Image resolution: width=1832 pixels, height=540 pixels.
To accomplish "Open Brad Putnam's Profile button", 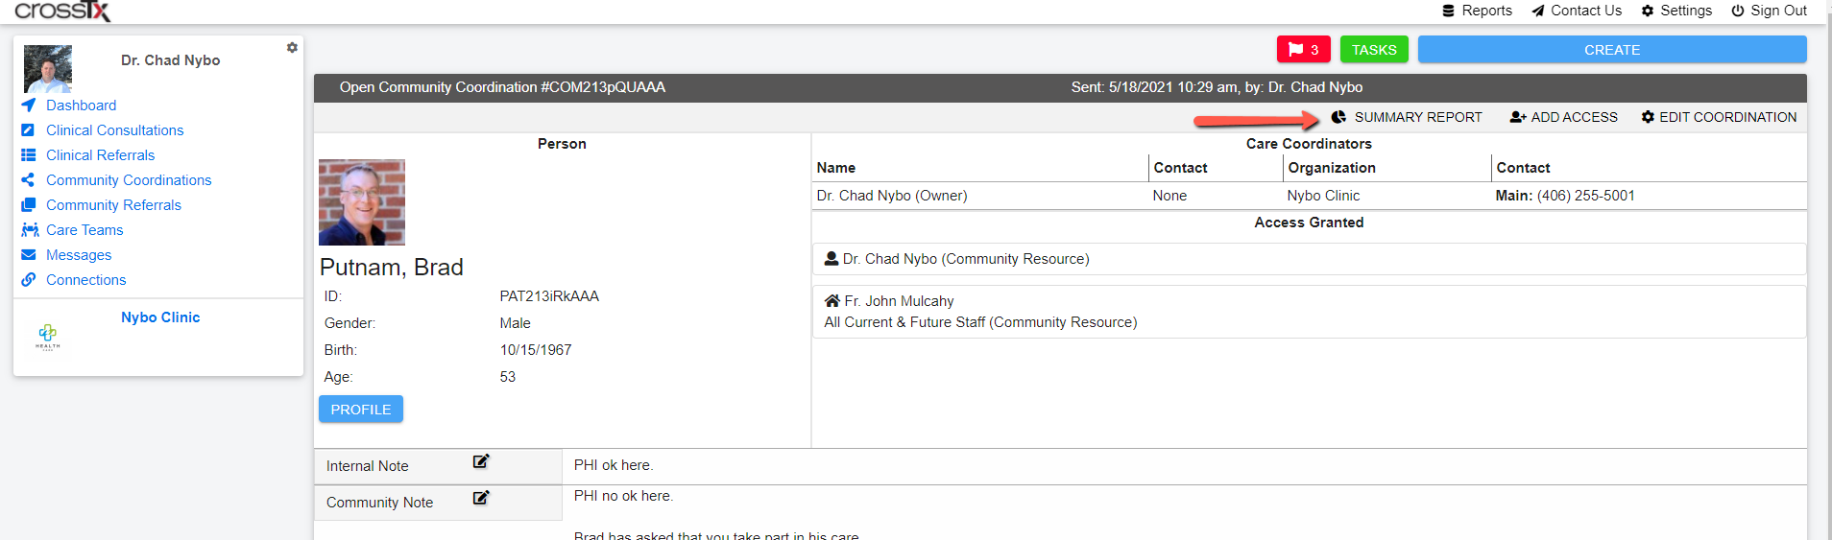I will click(x=361, y=410).
